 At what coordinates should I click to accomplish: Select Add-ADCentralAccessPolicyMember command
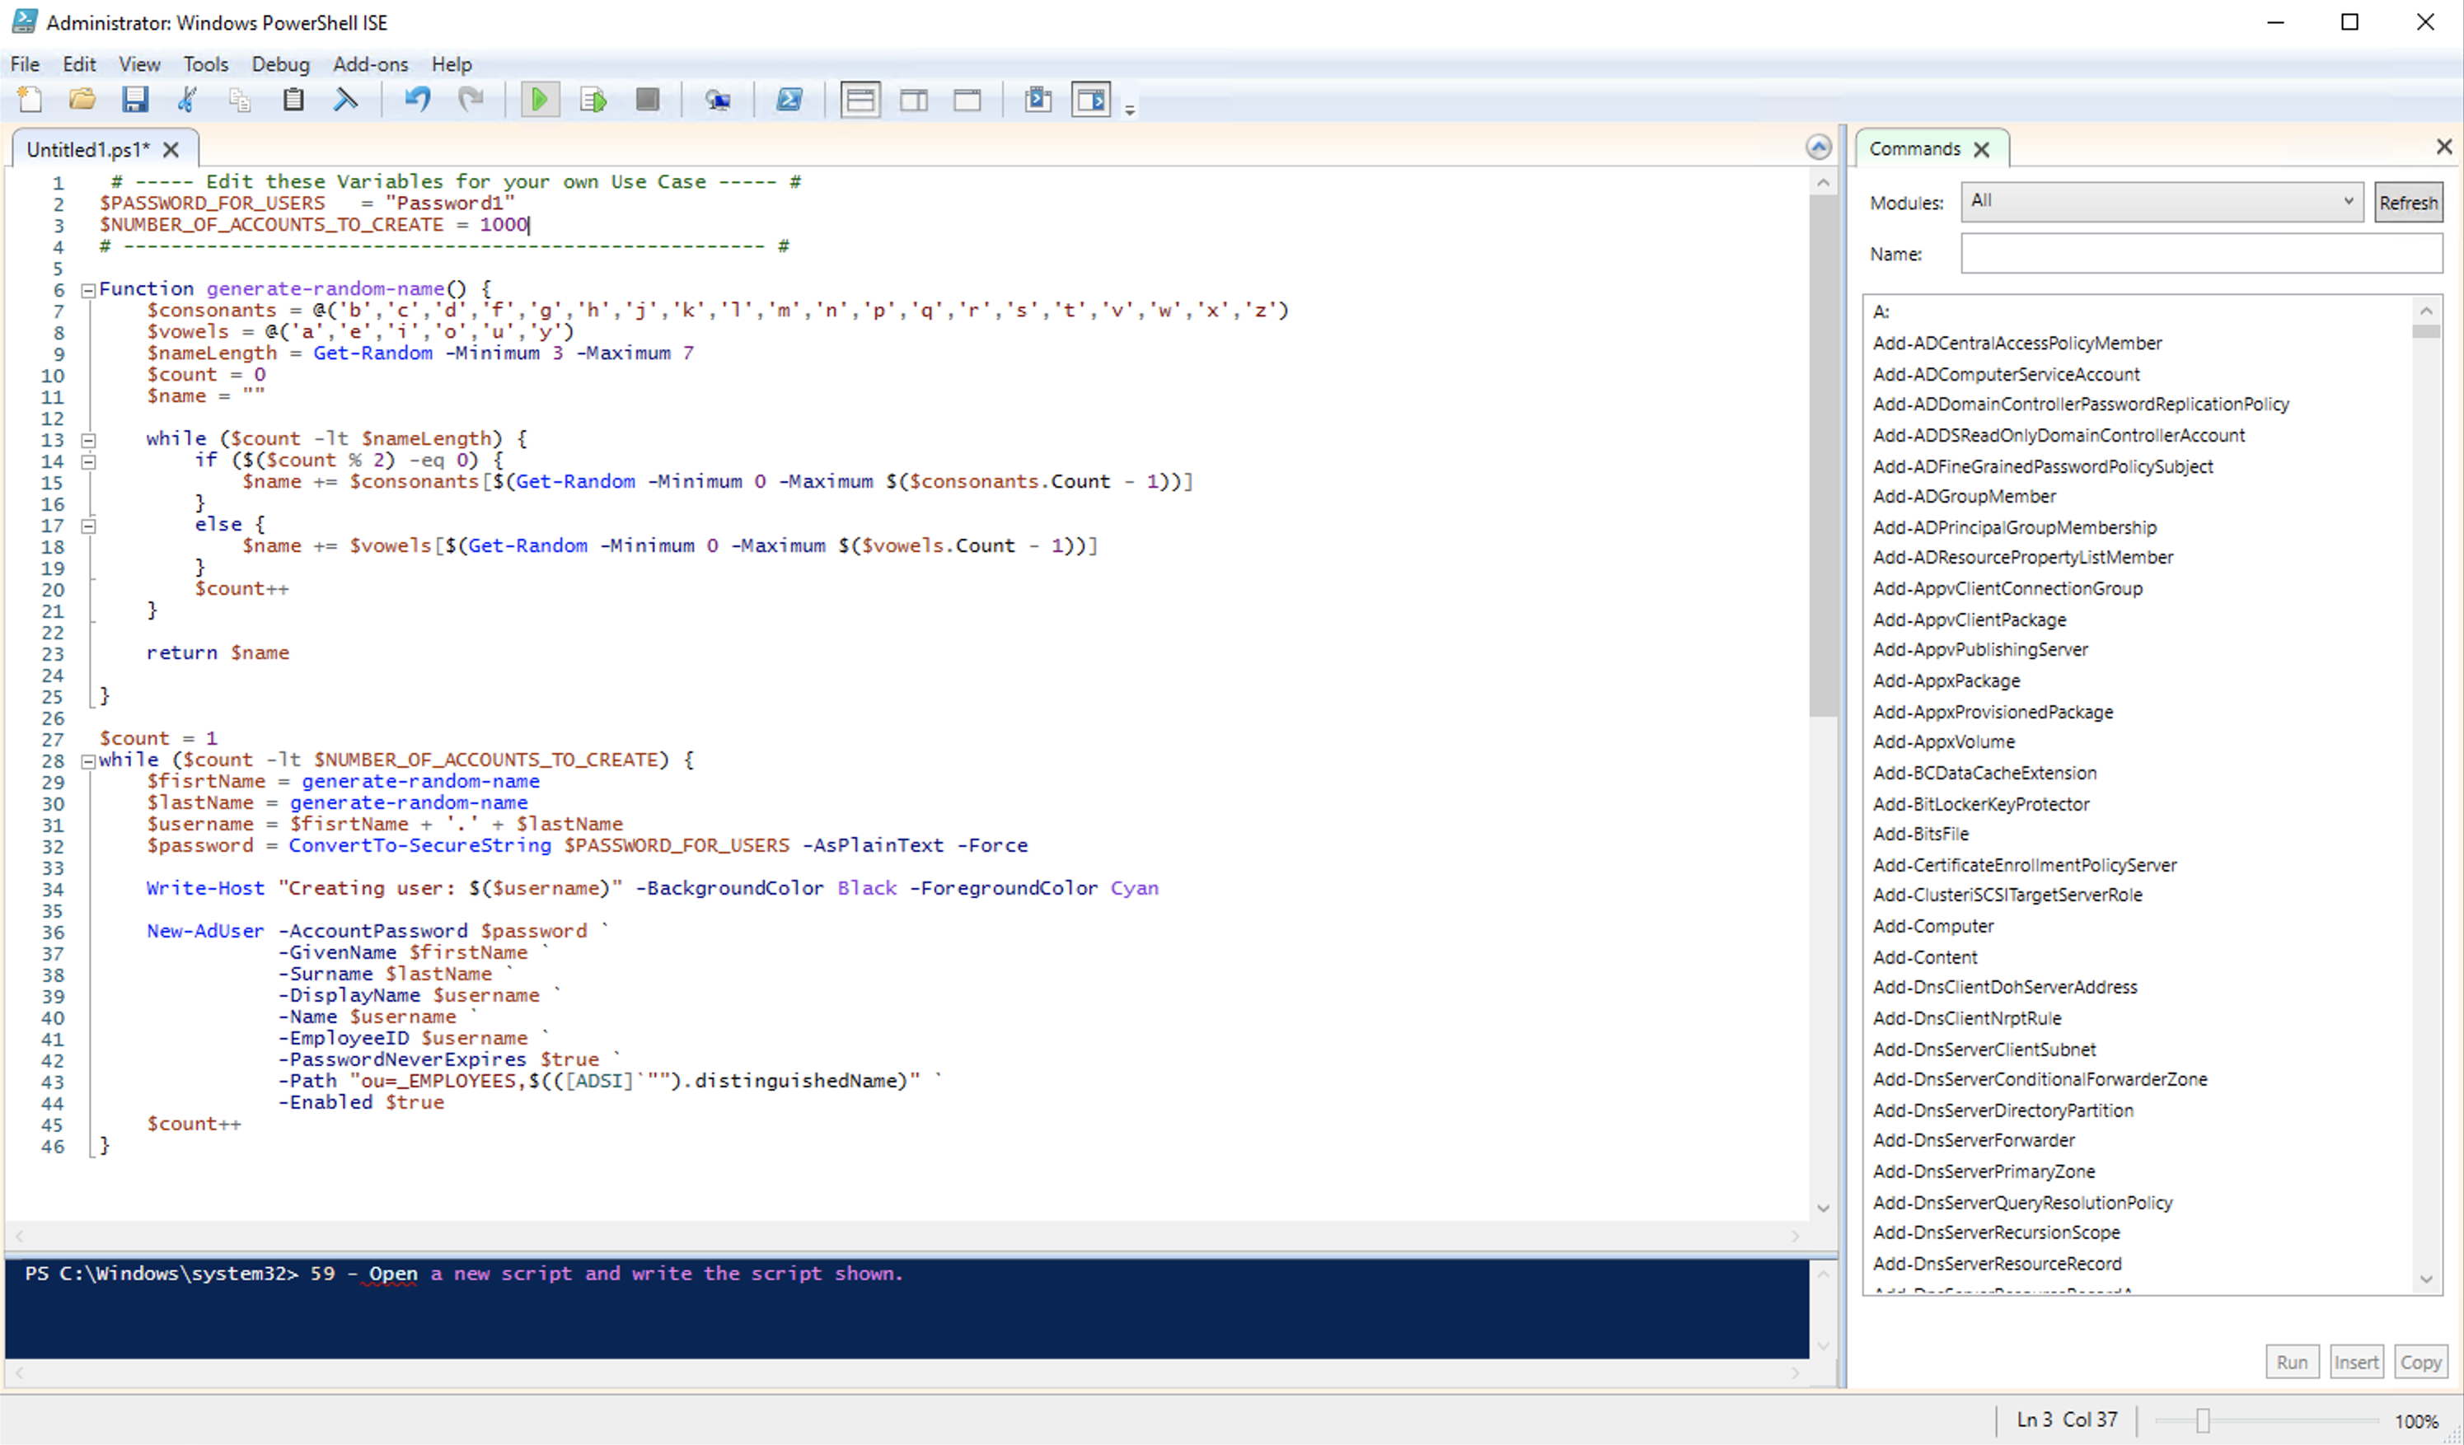pyautogui.click(x=2017, y=344)
